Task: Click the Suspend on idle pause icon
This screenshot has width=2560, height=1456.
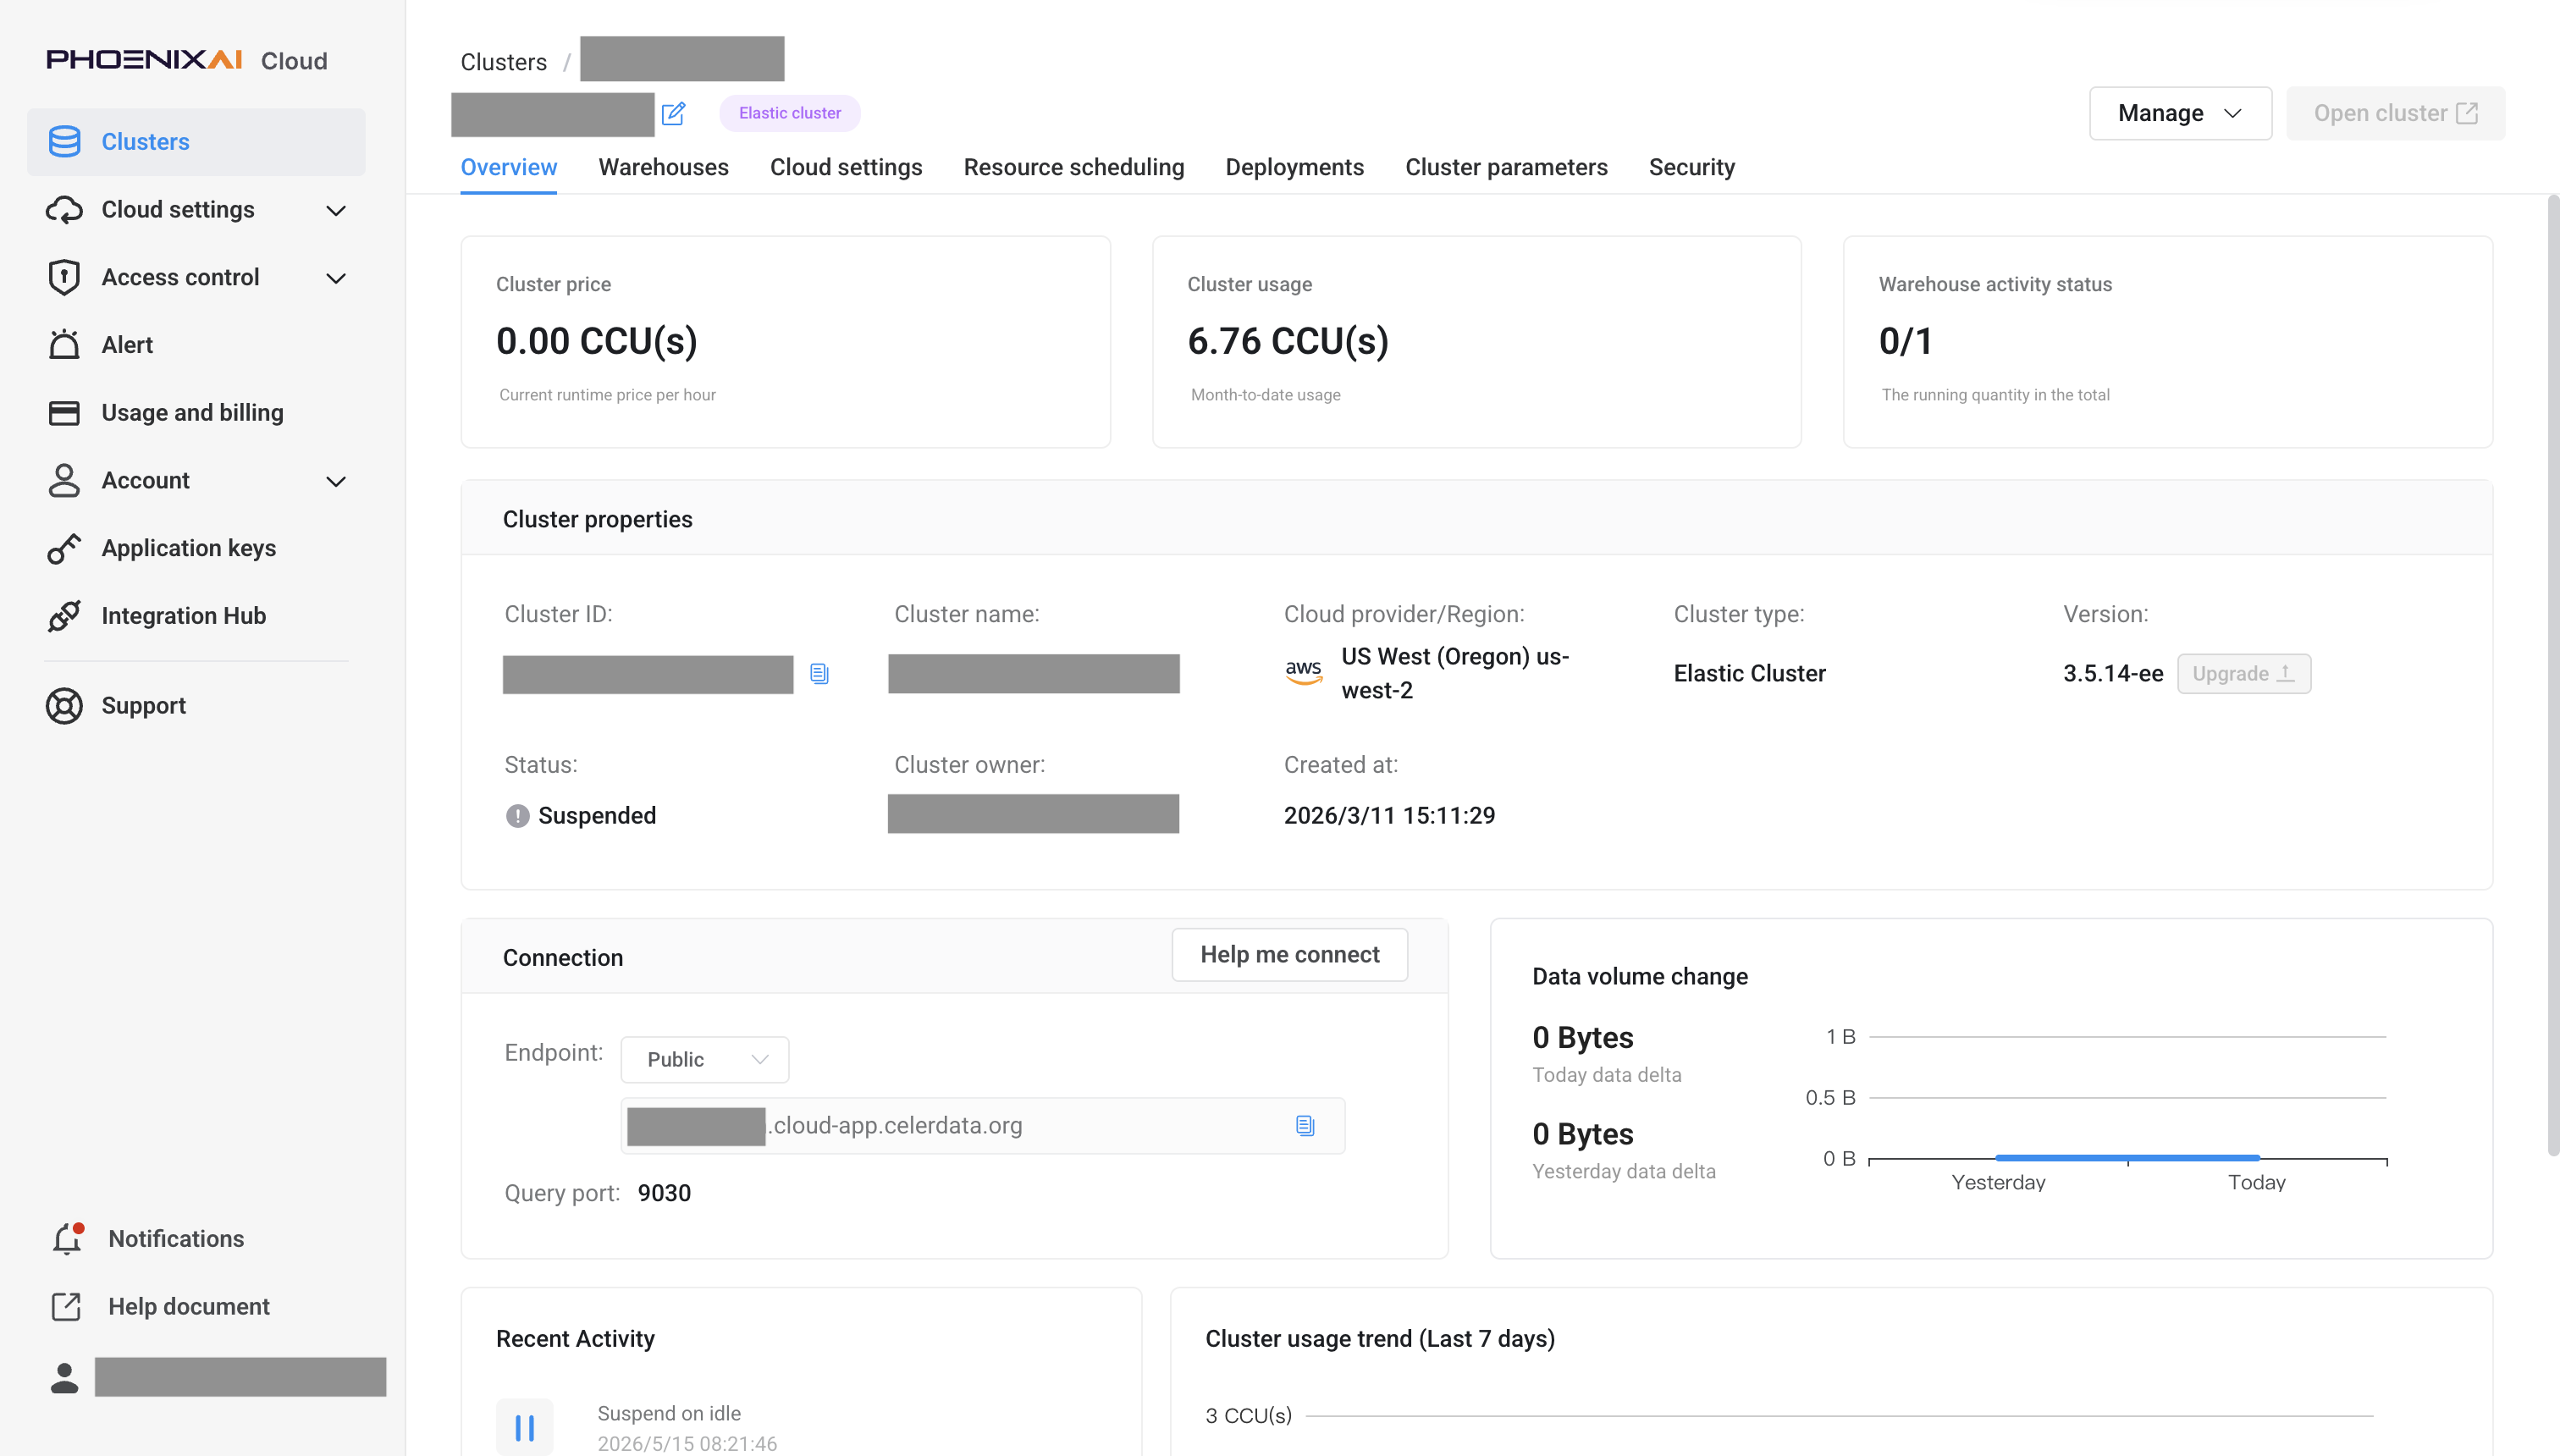Action: [x=525, y=1427]
